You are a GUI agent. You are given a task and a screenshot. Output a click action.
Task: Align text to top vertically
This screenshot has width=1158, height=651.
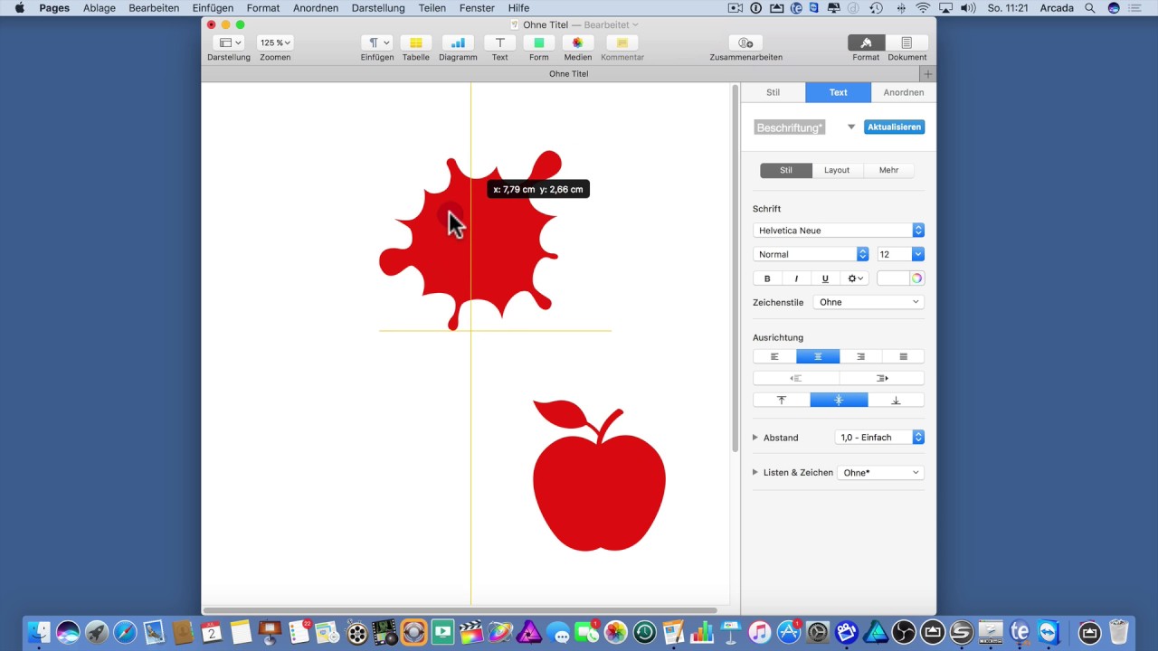click(x=782, y=400)
